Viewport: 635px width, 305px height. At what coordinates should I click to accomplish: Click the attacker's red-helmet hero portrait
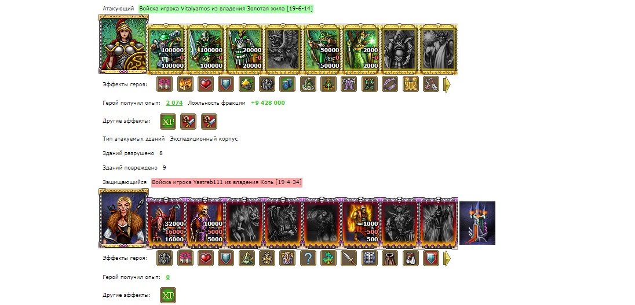(123, 44)
